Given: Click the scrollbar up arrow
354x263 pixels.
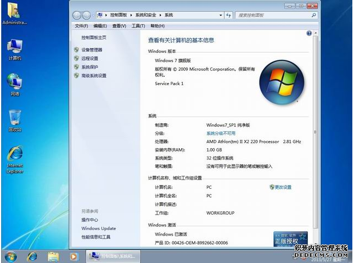Looking at the screenshot, I should coord(316,33).
